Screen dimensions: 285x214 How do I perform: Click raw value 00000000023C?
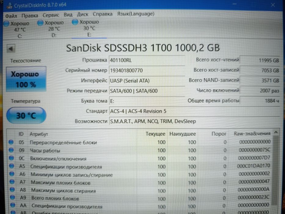254,197
